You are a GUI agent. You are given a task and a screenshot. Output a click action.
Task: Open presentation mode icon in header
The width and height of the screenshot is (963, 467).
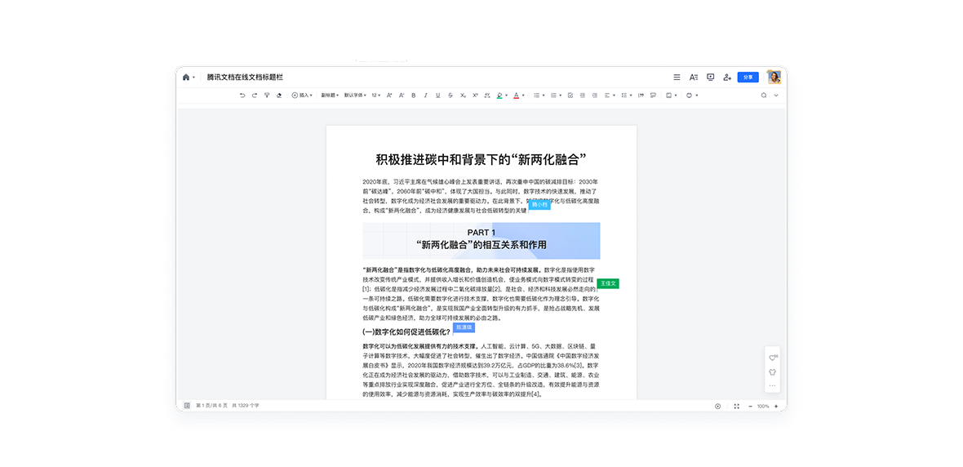pos(710,77)
